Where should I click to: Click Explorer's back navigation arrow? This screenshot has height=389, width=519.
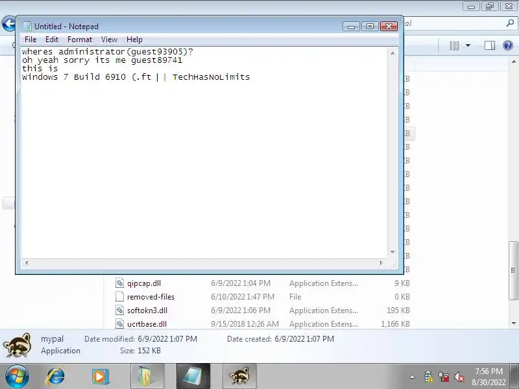(x=8, y=24)
